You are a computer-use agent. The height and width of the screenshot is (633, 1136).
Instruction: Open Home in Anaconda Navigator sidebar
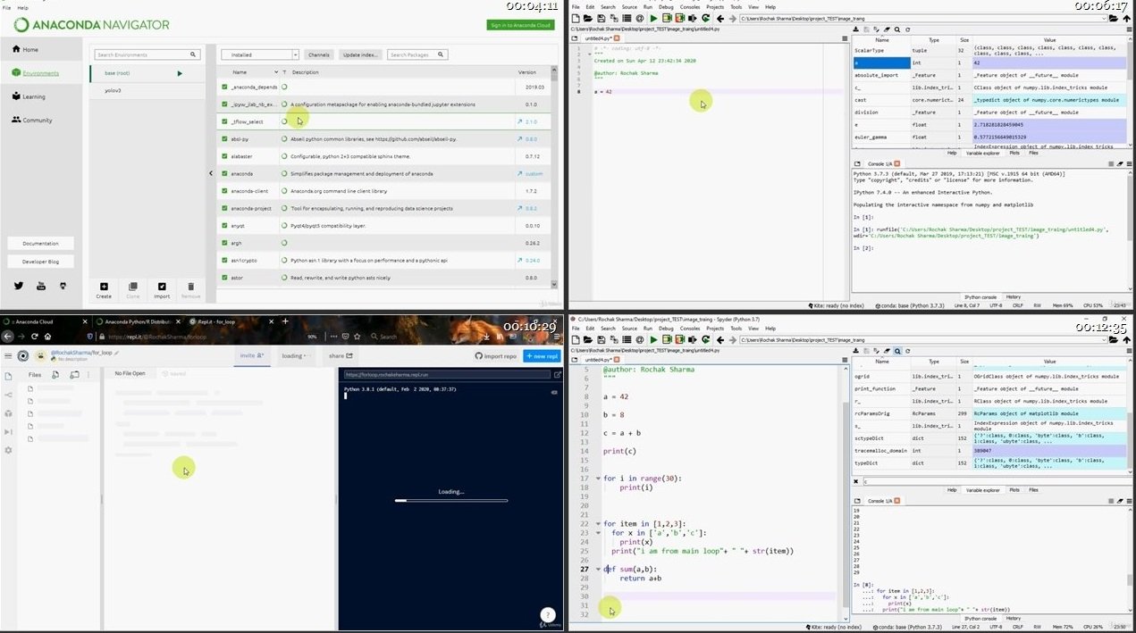25,49
